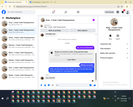This screenshot has width=133, height=107.
Task: Open the Facebook apps menu grid icon
Action: 118,12
